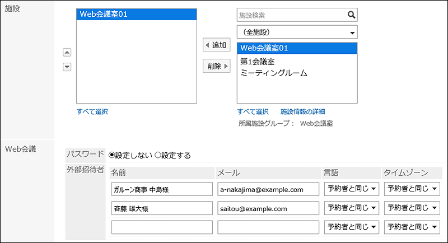Screen dimensions: 448x243
Task: Click the empty name field in third row
Action: (x=162, y=227)
